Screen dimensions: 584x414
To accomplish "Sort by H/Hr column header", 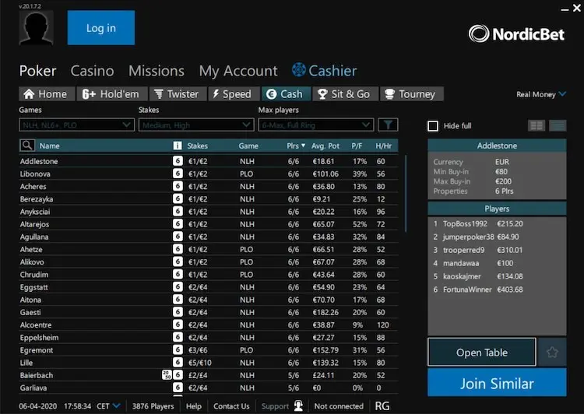I will click(x=384, y=146).
